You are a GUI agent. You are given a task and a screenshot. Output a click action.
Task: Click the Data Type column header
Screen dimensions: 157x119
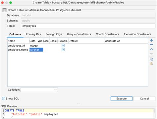point(36,41)
